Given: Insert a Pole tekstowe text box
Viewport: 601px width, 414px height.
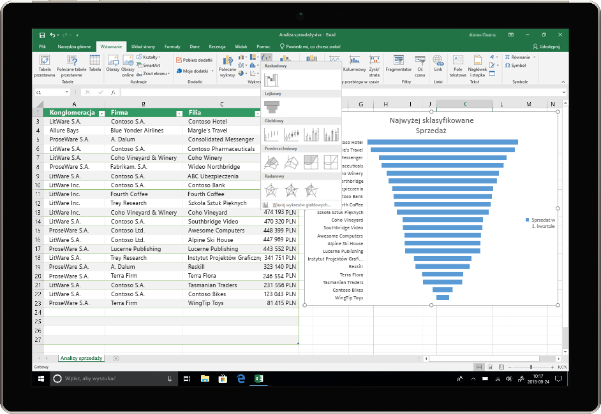Looking at the screenshot, I should 458,66.
